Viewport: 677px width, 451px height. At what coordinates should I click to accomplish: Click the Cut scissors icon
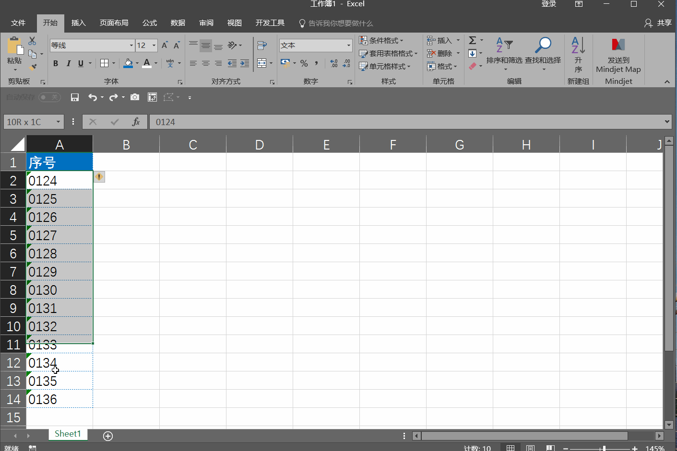click(32, 41)
